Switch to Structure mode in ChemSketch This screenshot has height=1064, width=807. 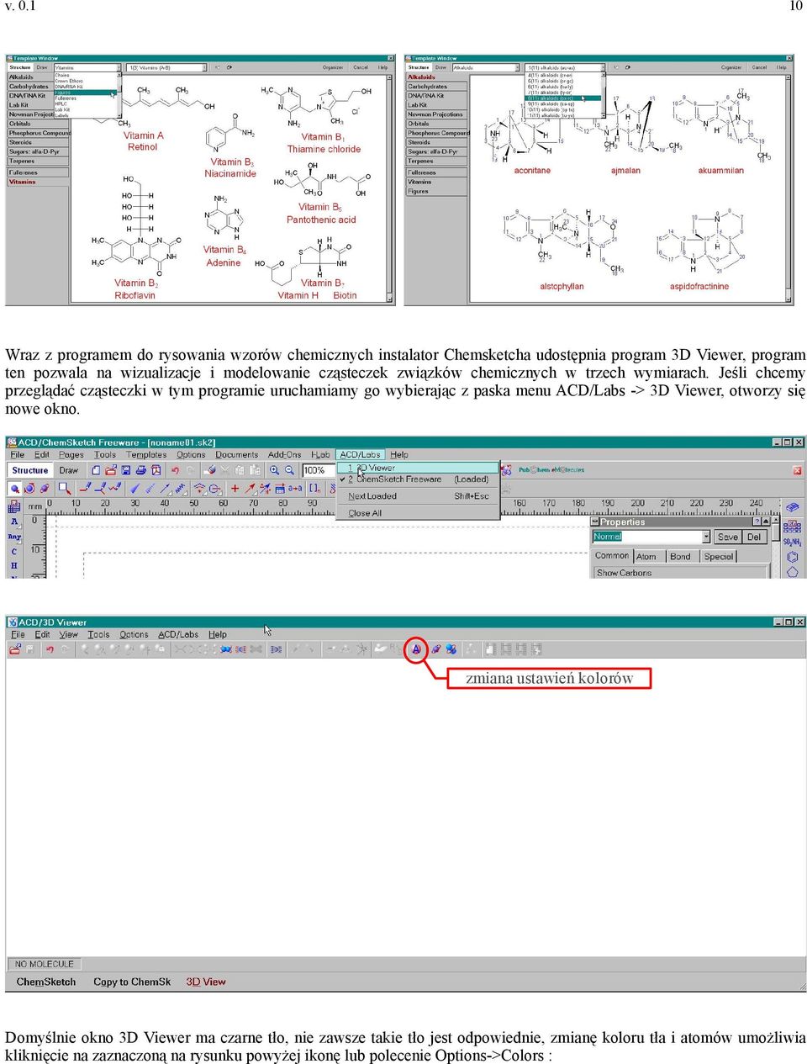tap(30, 470)
